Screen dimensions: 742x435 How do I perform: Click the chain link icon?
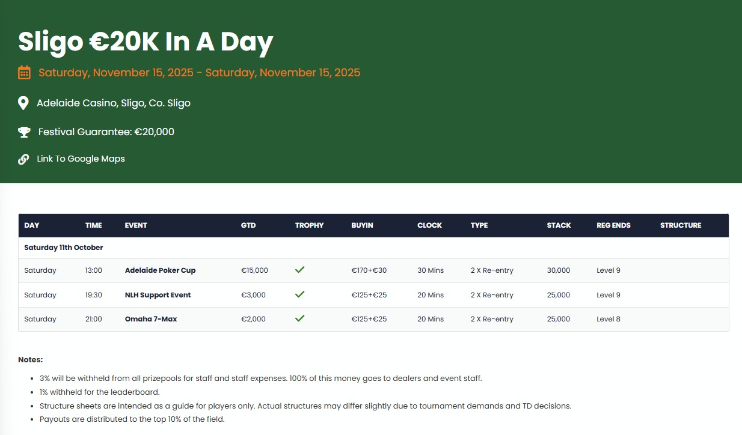click(23, 159)
